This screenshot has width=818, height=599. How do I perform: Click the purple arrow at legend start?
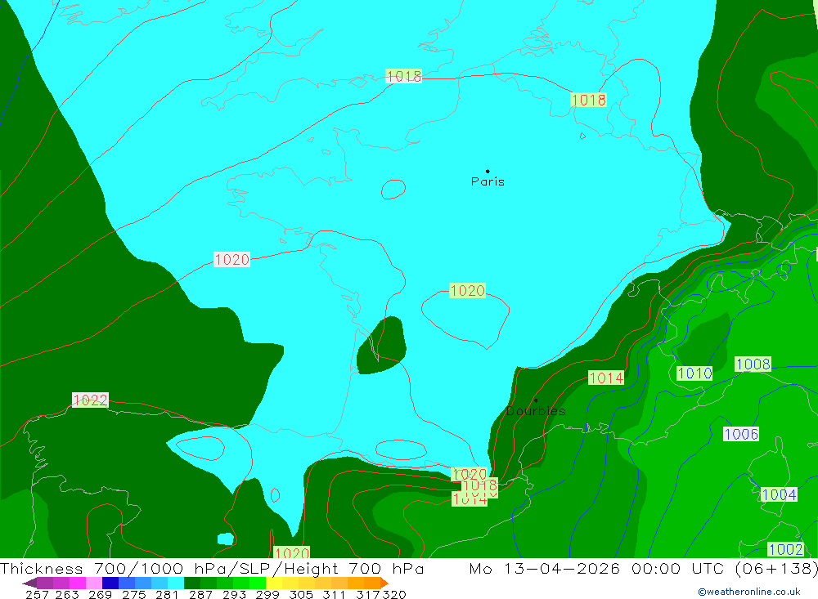(x=29, y=583)
